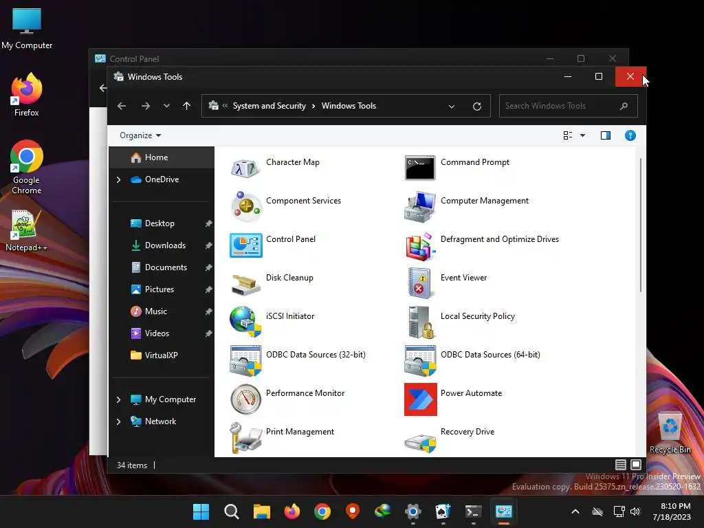Click System and Security breadcrumb
This screenshot has width=704, height=528.
(269, 106)
